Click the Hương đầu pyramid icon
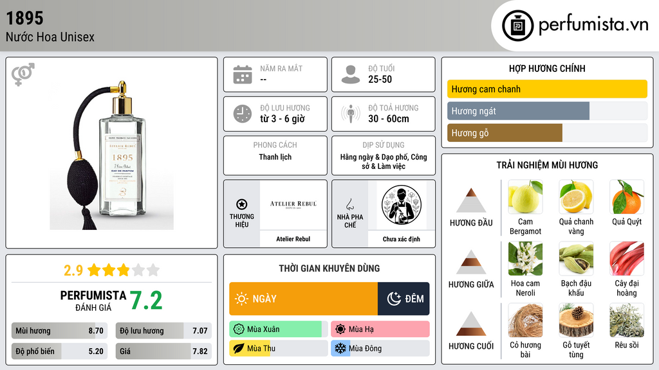The width and height of the screenshot is (659, 370). click(471, 200)
